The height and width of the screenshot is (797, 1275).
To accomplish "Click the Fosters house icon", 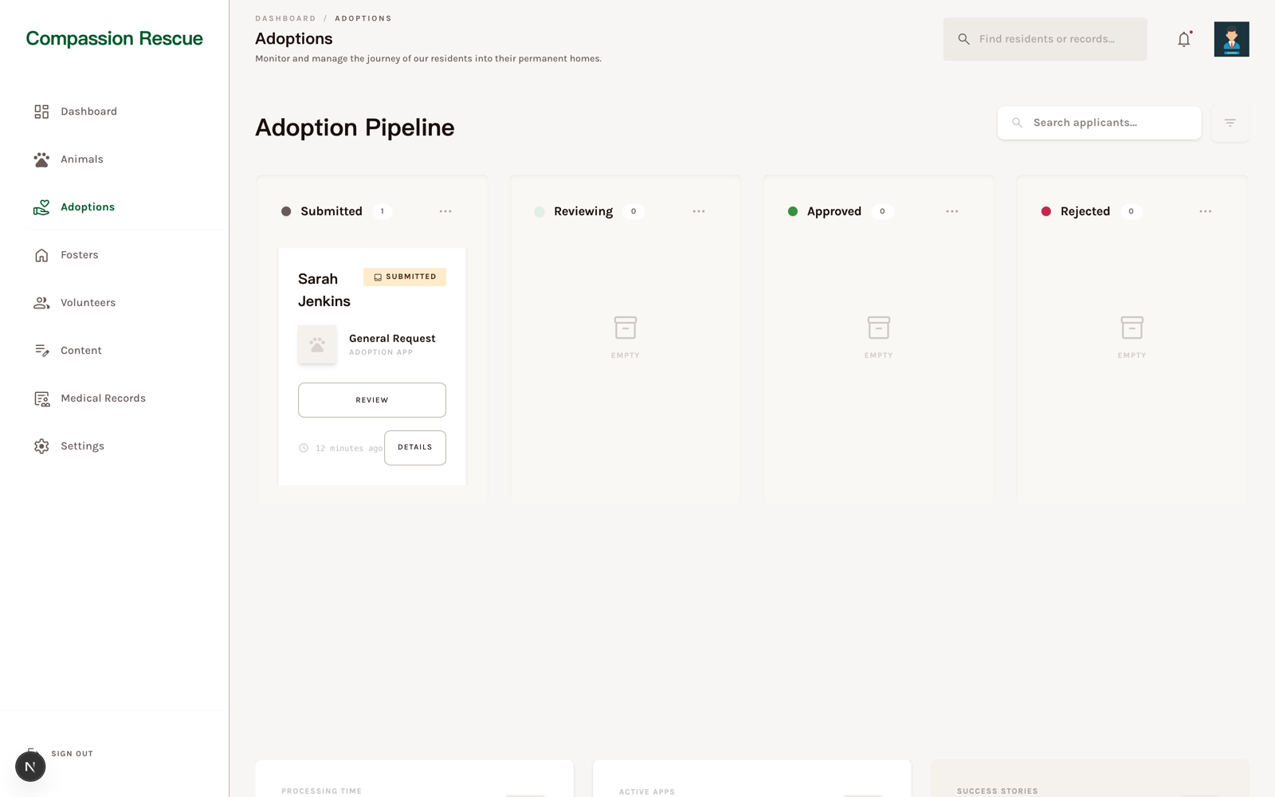I will tap(41, 255).
